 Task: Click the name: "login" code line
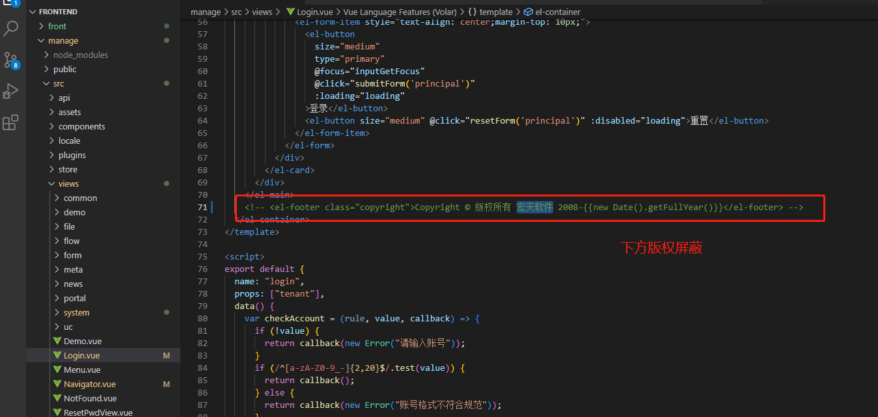click(x=269, y=281)
